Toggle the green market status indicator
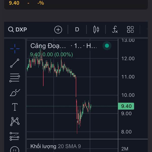 click(x=107, y=46)
